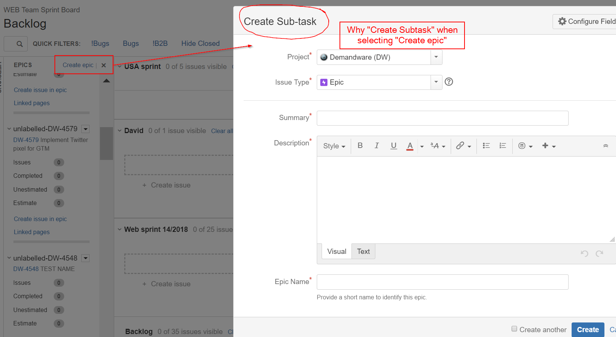The image size is (616, 337).
Task: Open the DW-4579 issue link
Action: pyautogui.click(x=26, y=140)
